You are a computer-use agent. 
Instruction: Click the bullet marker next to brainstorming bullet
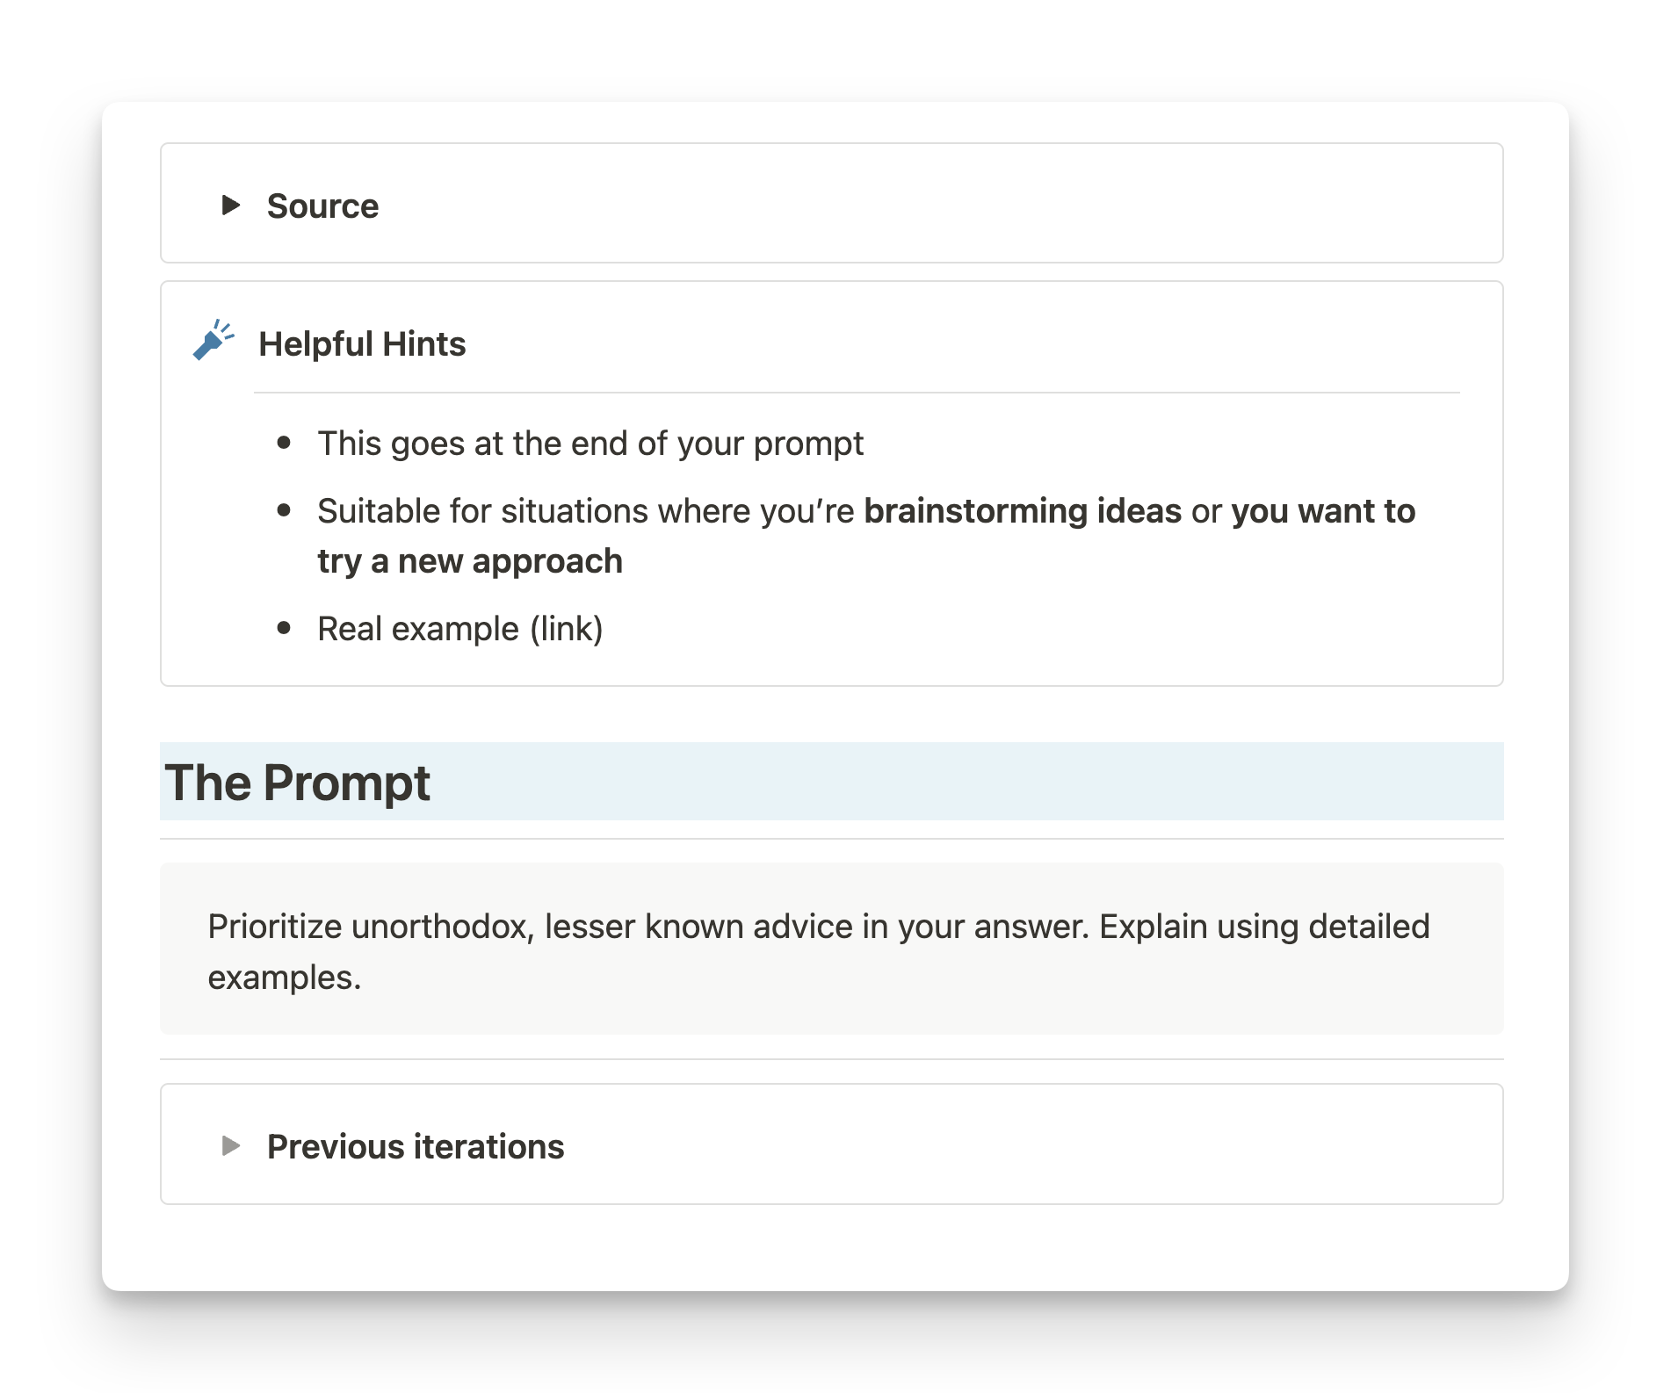[285, 510]
